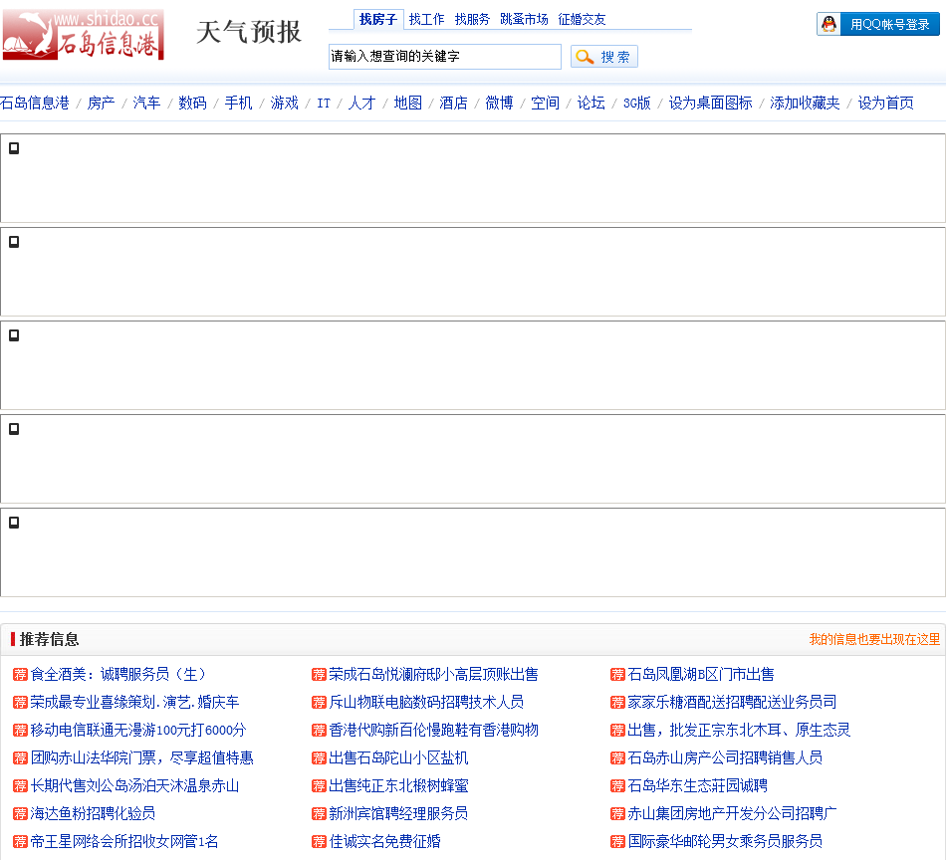Open 房产 in the navigation bar
This screenshot has width=946, height=860.
pos(101,103)
